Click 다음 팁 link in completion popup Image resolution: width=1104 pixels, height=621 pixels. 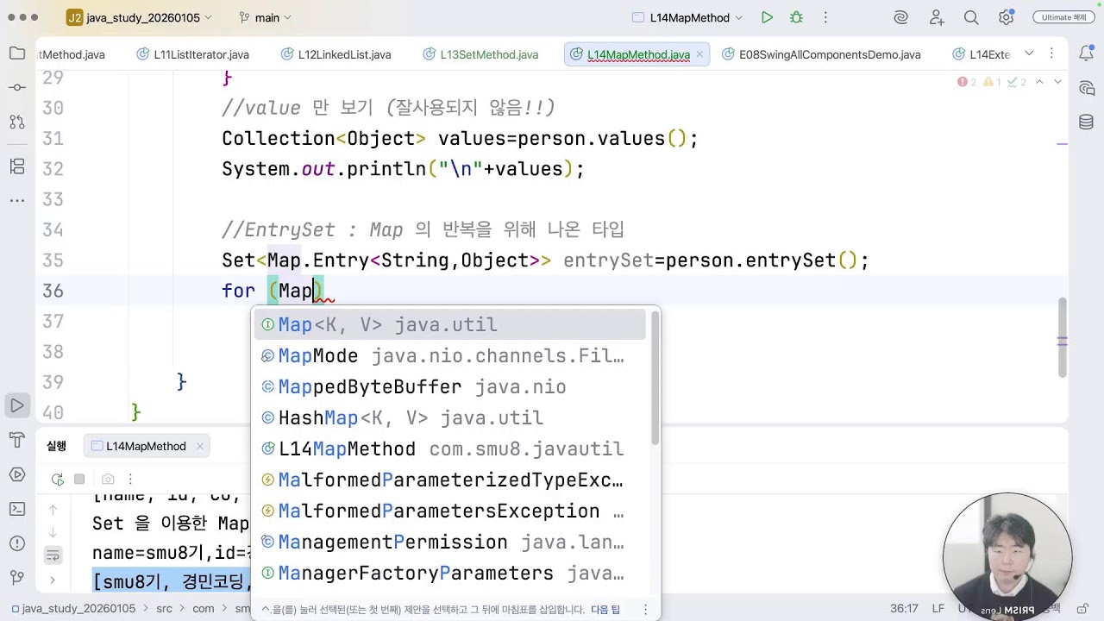(605, 610)
